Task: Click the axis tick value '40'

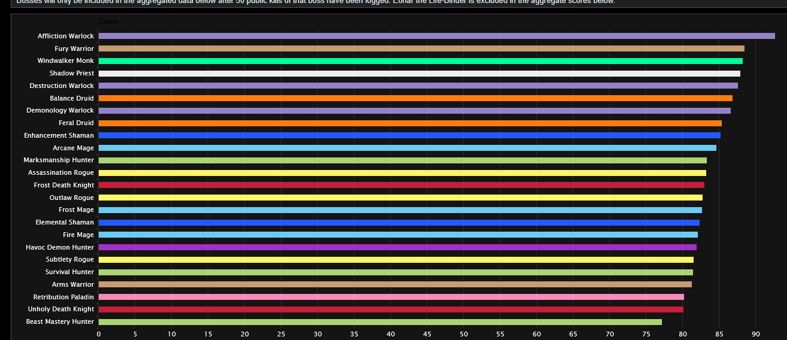Action: (x=391, y=335)
